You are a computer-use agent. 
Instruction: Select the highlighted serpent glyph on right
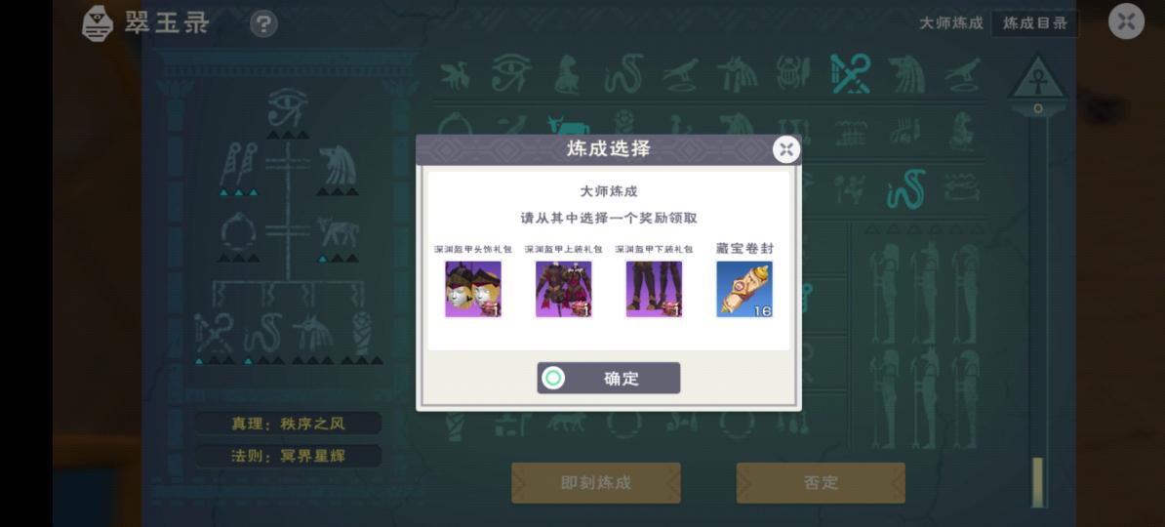[907, 188]
